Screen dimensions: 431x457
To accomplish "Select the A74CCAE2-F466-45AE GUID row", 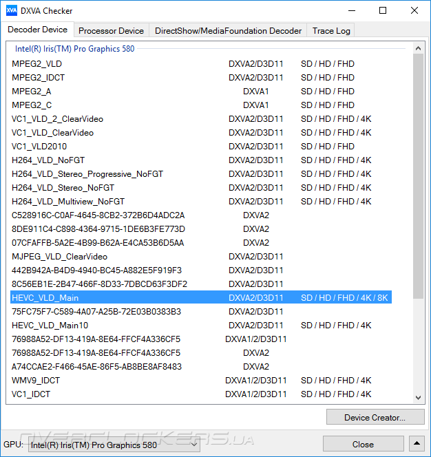I will (201, 366).
